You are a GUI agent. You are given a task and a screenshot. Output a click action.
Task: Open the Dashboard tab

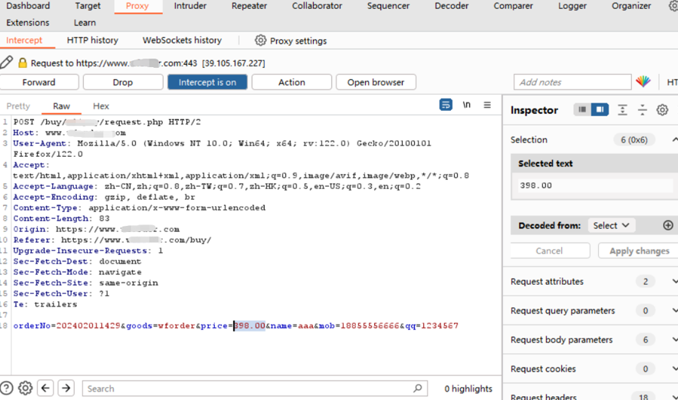coord(28,6)
